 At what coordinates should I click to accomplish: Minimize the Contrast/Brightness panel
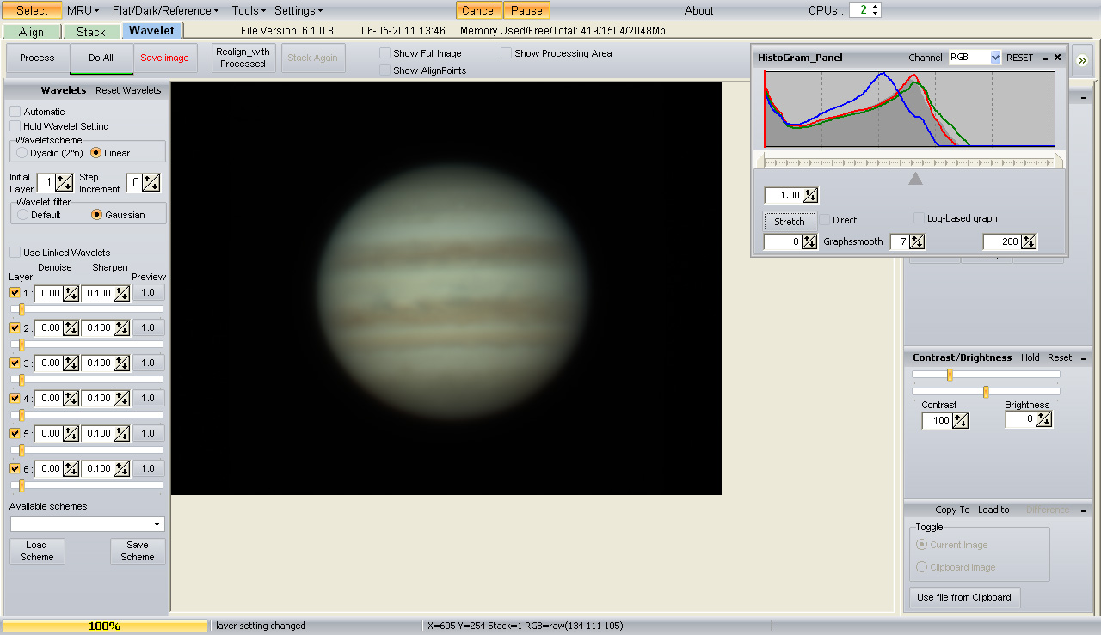point(1083,357)
